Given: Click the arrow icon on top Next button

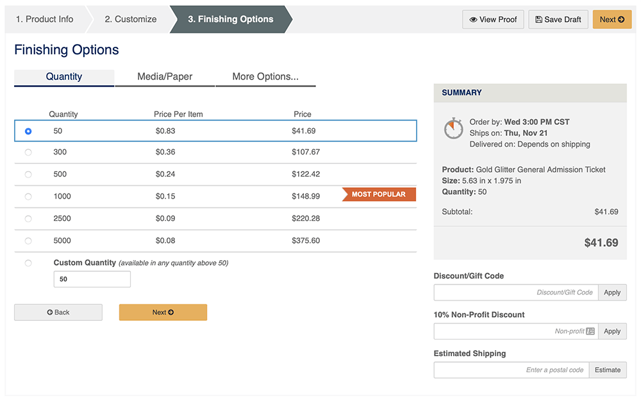Looking at the screenshot, I should coord(621,20).
